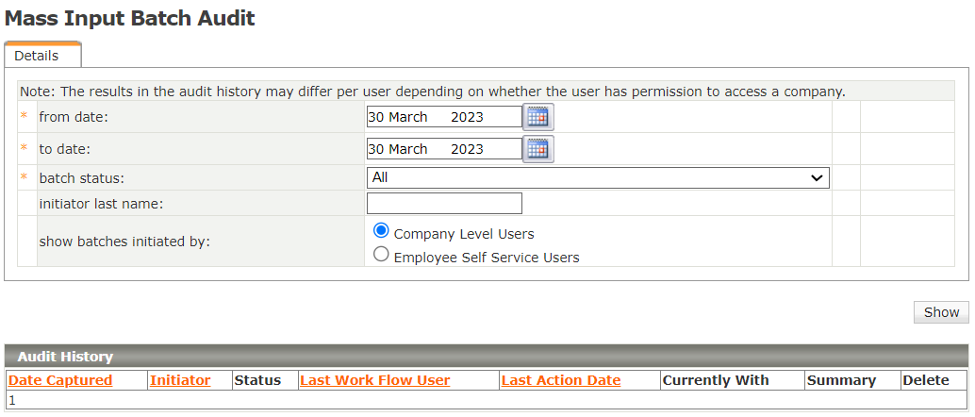Sort by Date Captured column
The width and height of the screenshot is (975, 417).
point(60,380)
